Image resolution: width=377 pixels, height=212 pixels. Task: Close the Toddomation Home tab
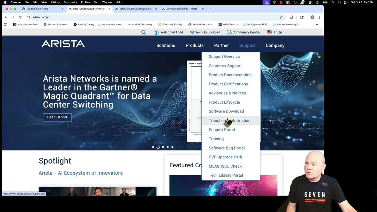click(62, 9)
